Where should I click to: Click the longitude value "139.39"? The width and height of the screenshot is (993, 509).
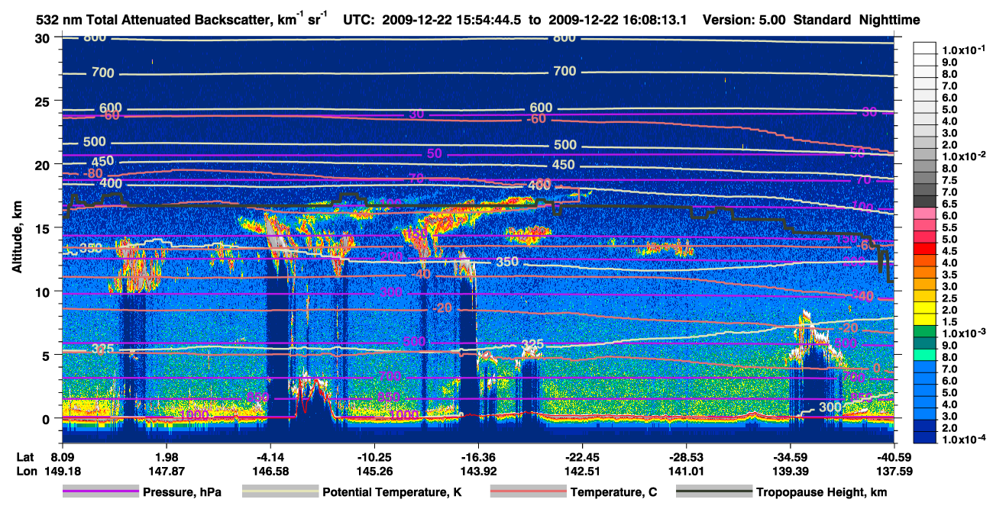[x=790, y=471]
